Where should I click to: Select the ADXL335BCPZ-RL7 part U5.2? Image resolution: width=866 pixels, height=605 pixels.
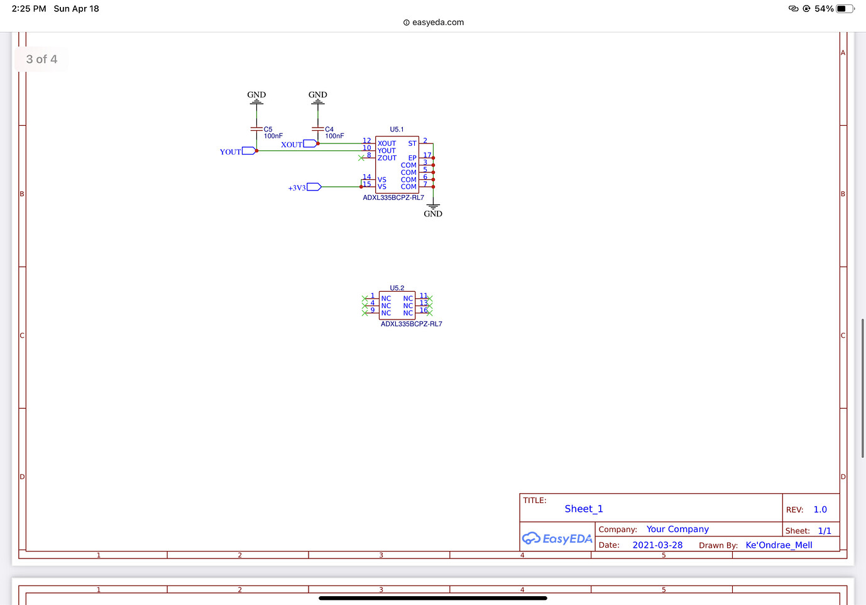[x=397, y=305]
